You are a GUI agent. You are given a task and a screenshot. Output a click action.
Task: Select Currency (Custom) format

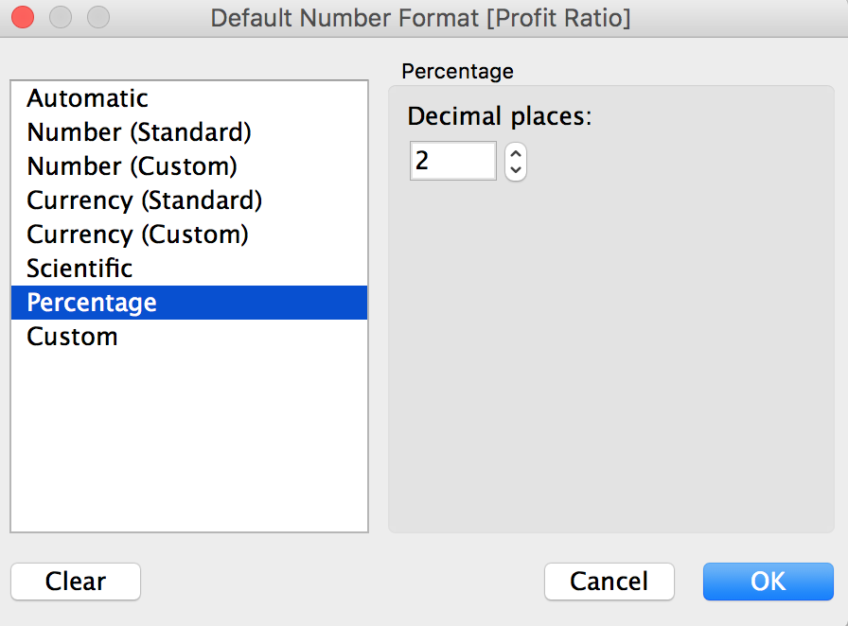[137, 234]
